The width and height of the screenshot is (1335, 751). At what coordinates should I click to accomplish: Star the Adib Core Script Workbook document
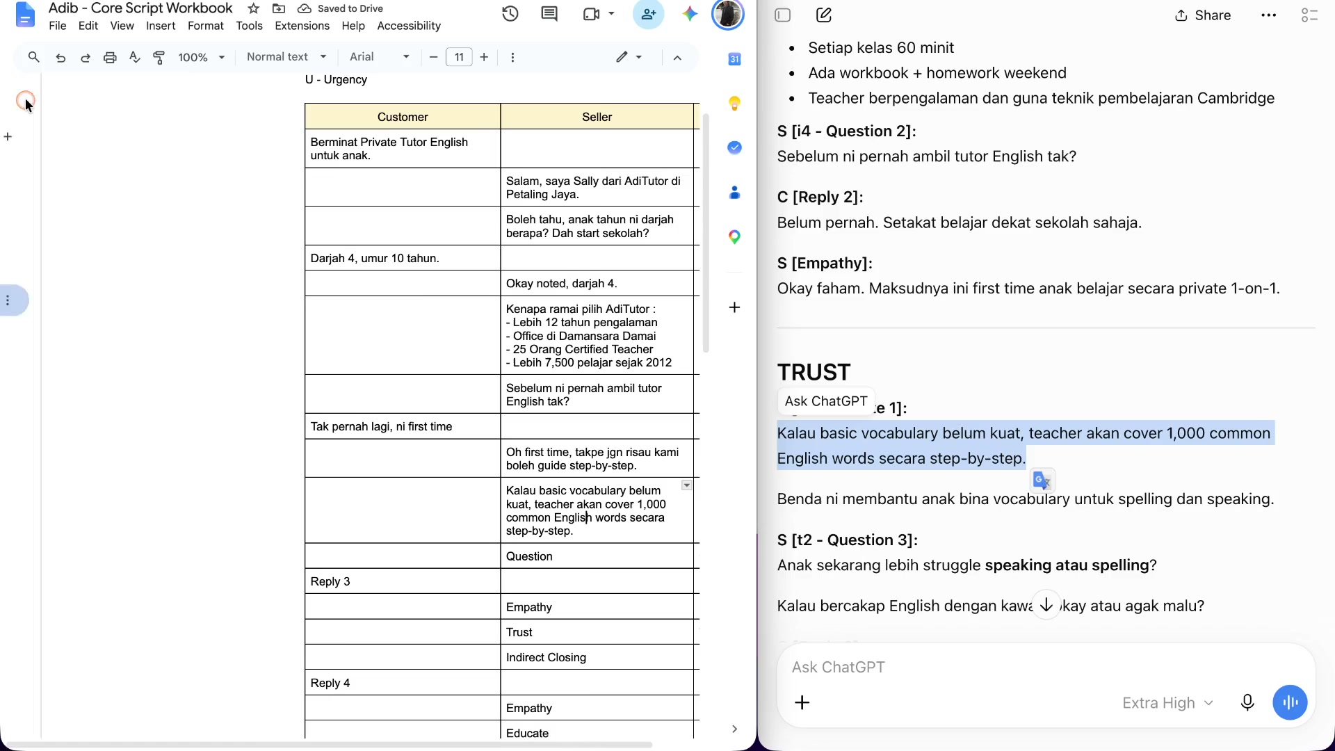tap(254, 8)
